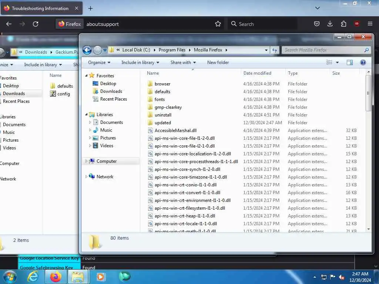This screenshot has height=284, width=379.
Task: Go back in Mozilla Firefox explorer window
Action: click(87, 50)
